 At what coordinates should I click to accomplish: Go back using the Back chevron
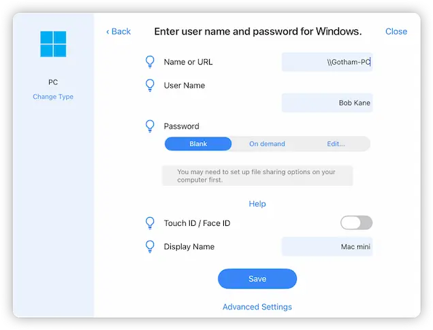coord(118,31)
